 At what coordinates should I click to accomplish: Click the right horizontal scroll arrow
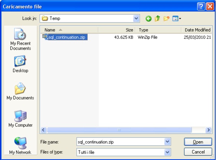208,130
